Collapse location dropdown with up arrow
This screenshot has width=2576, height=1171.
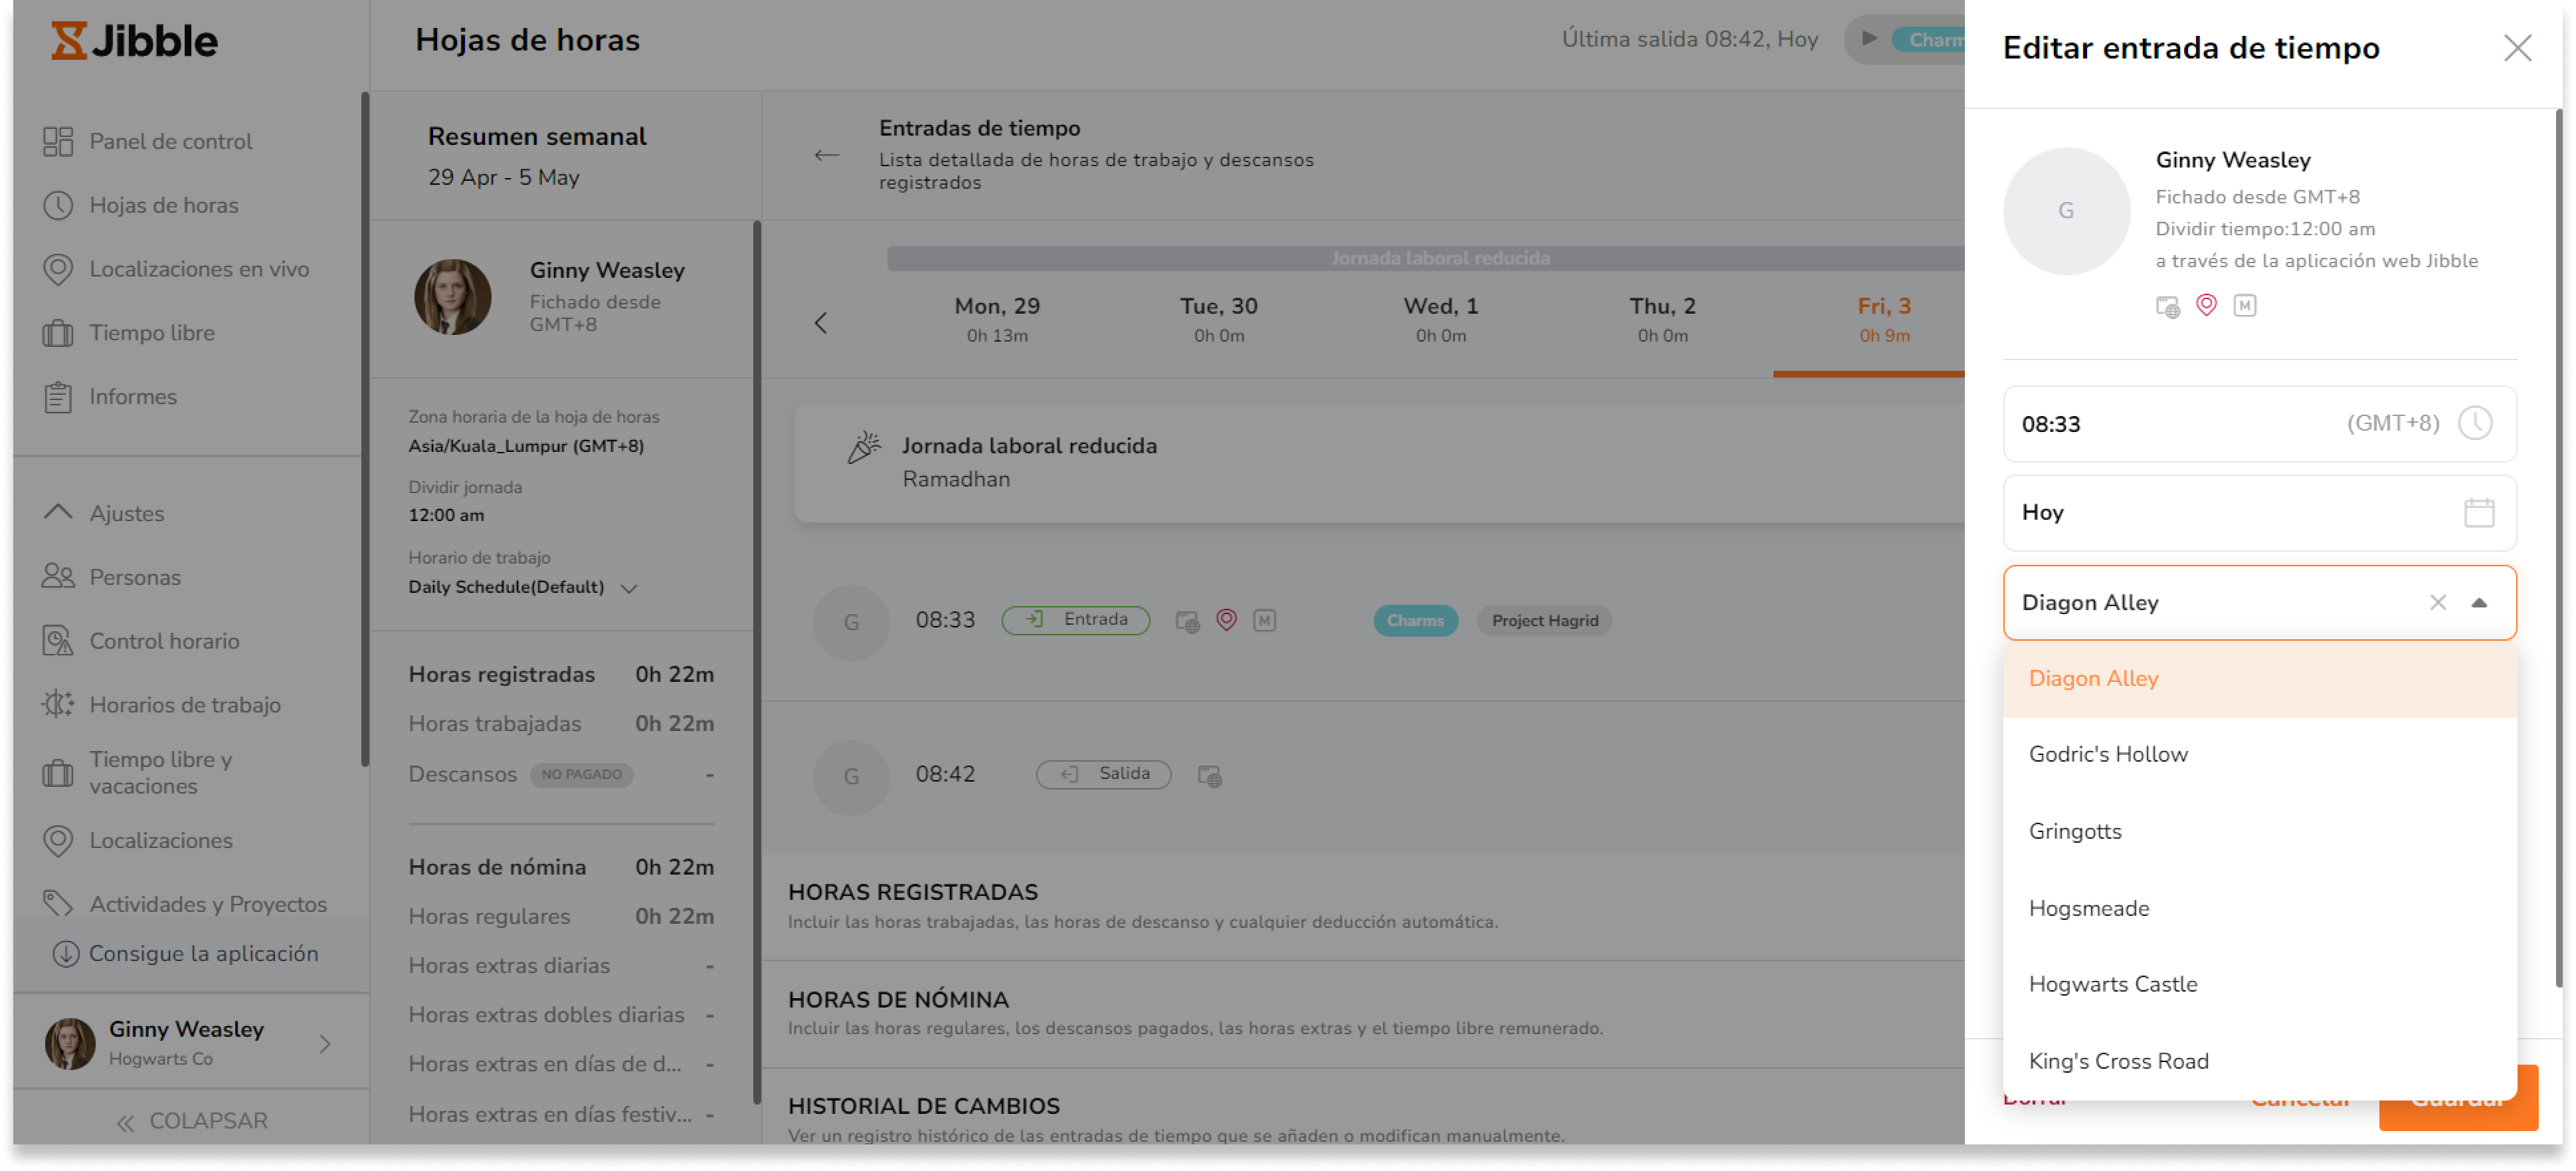coord(2478,603)
